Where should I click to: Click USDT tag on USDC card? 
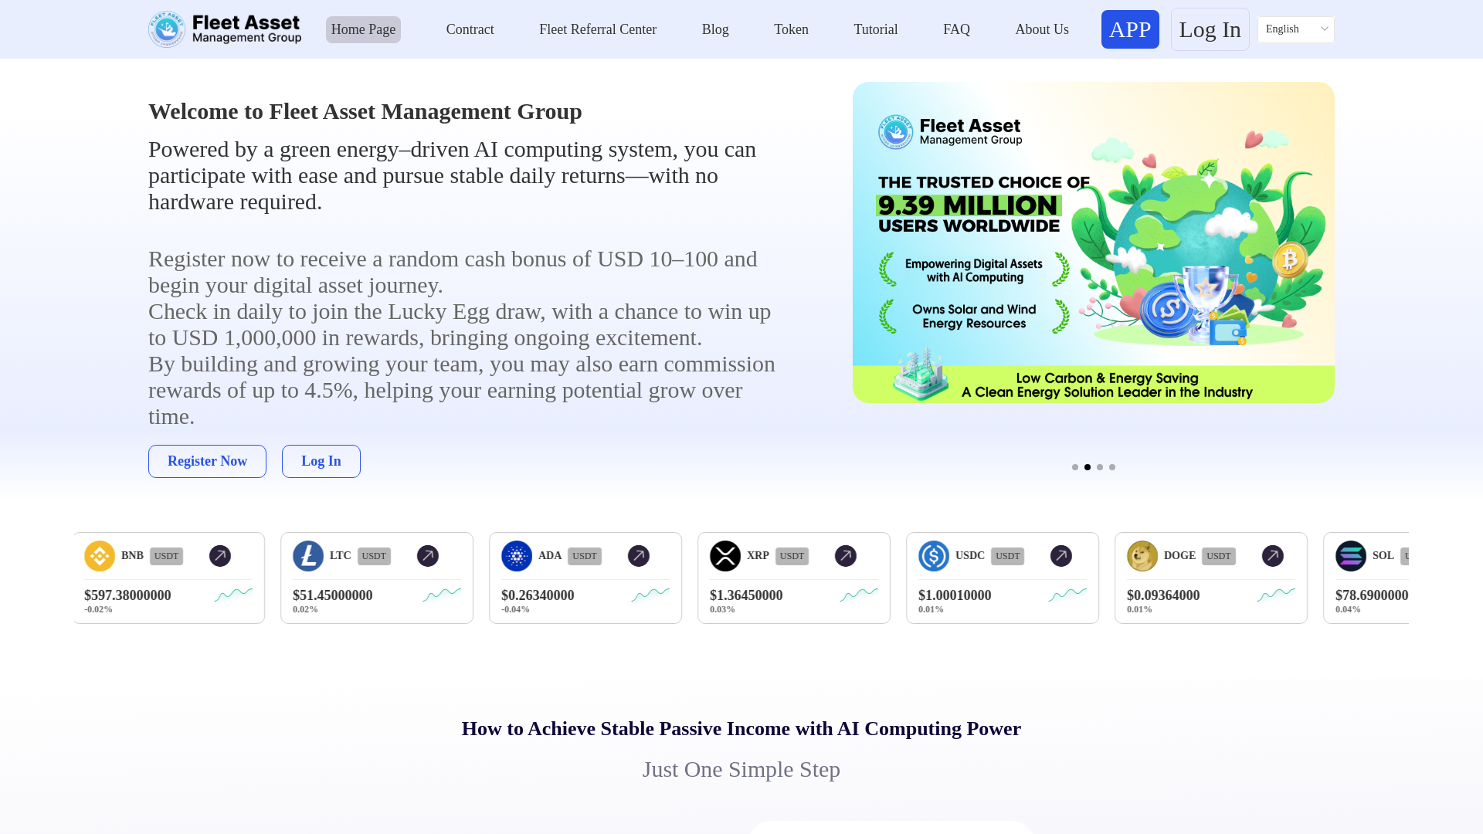[1007, 556]
